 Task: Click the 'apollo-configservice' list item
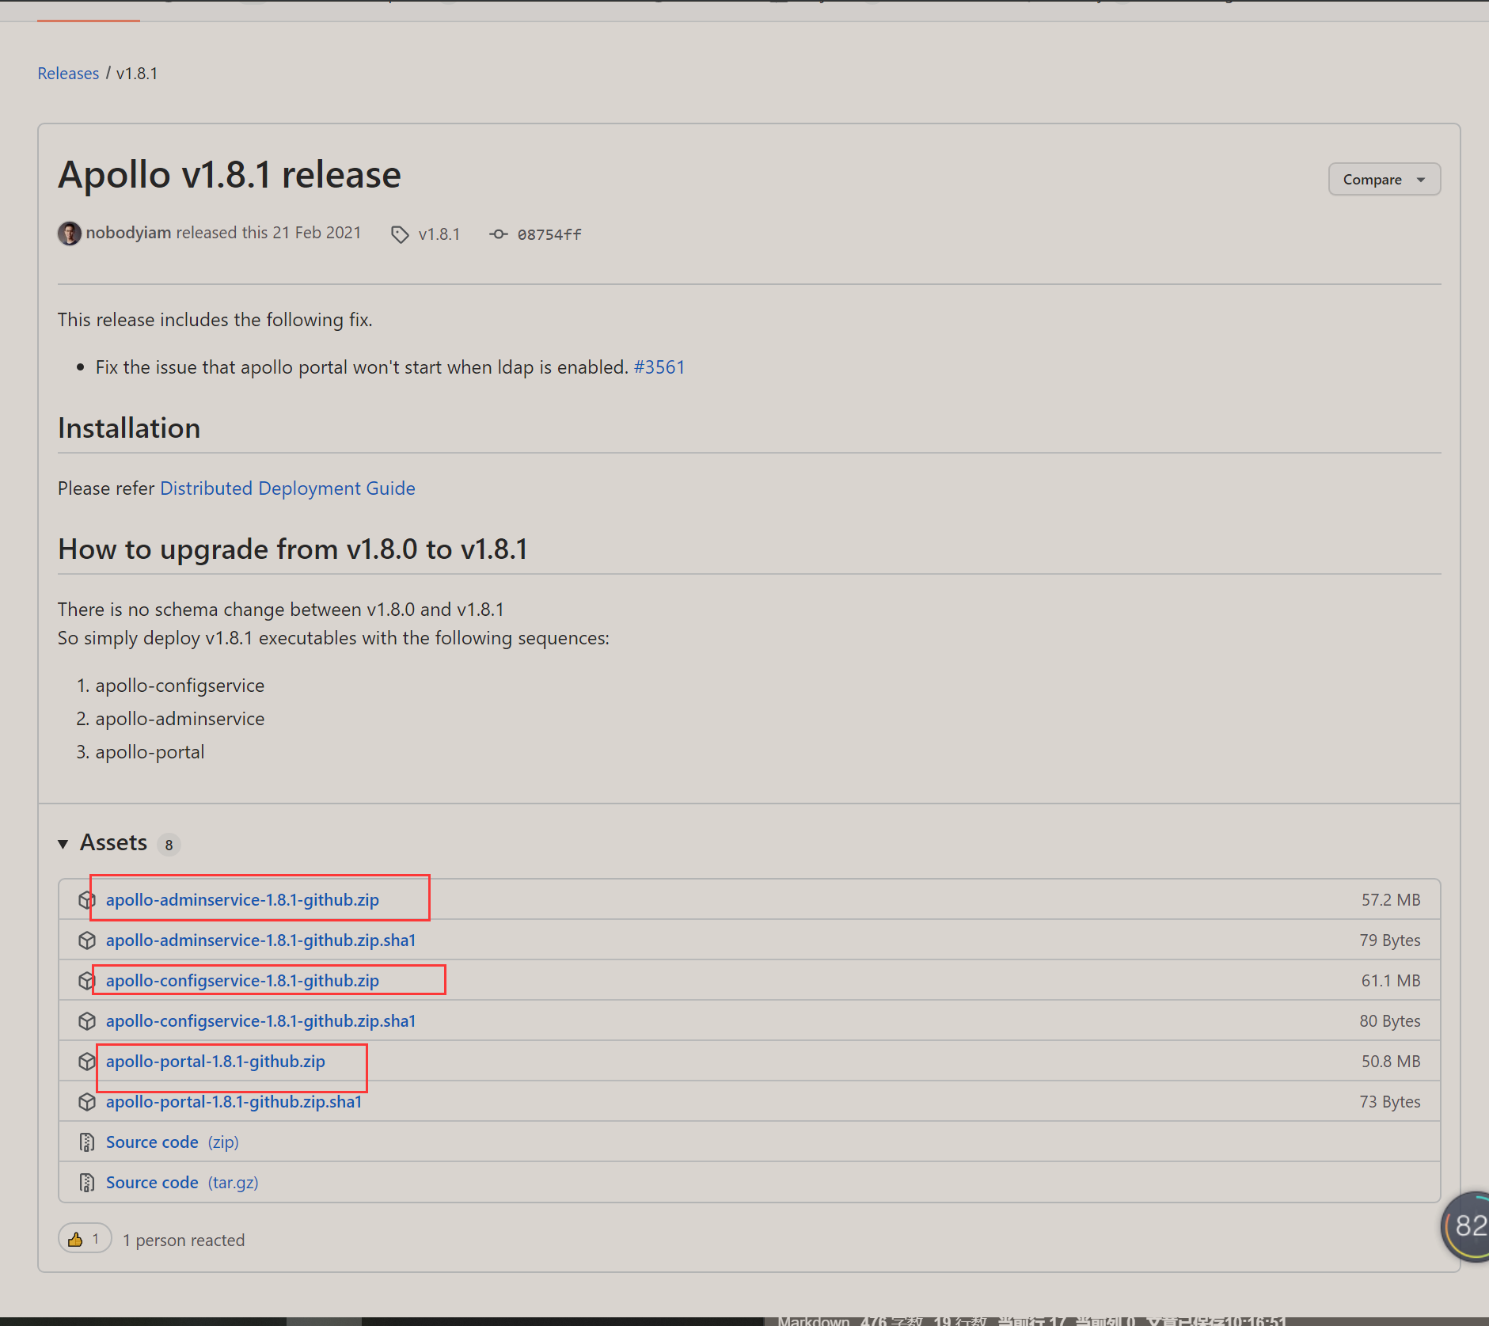point(180,686)
